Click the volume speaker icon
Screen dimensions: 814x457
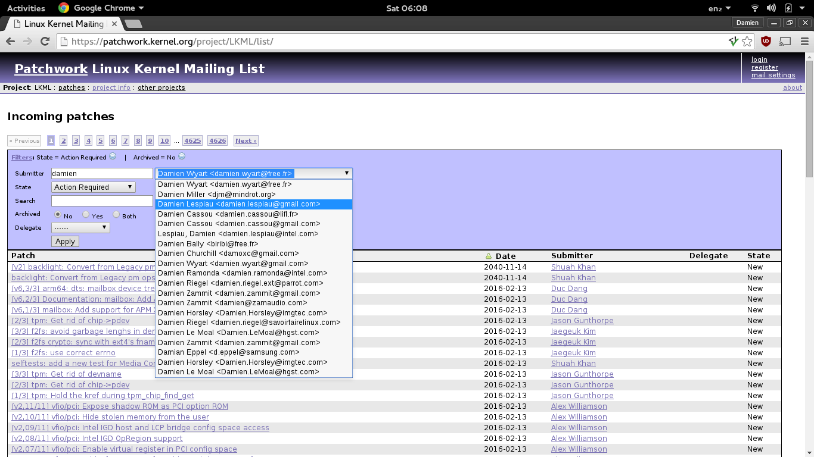(771, 8)
